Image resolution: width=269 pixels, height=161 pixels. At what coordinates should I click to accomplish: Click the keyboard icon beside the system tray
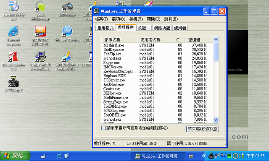pyautogui.click(x=191, y=156)
